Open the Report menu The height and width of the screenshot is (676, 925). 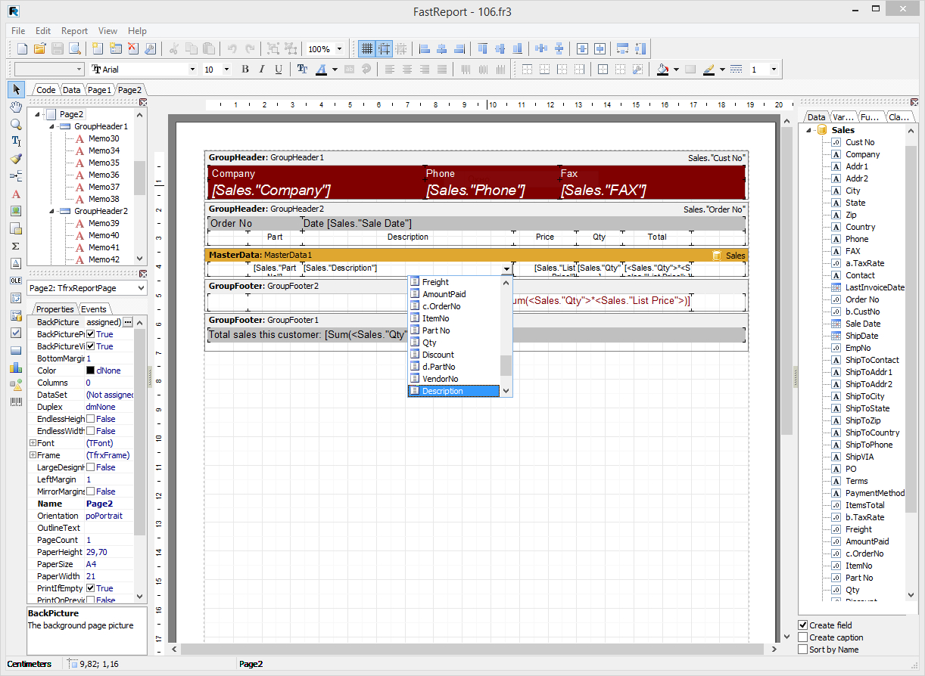(x=74, y=31)
